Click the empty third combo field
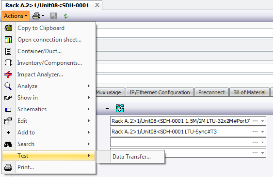Image resolution: width=273 pixels, height=177 pixels. pos(188,142)
